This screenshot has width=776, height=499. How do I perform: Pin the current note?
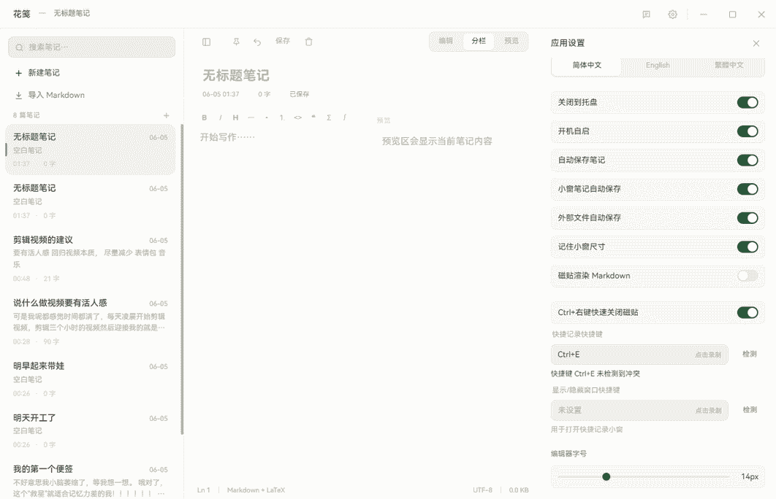point(236,42)
